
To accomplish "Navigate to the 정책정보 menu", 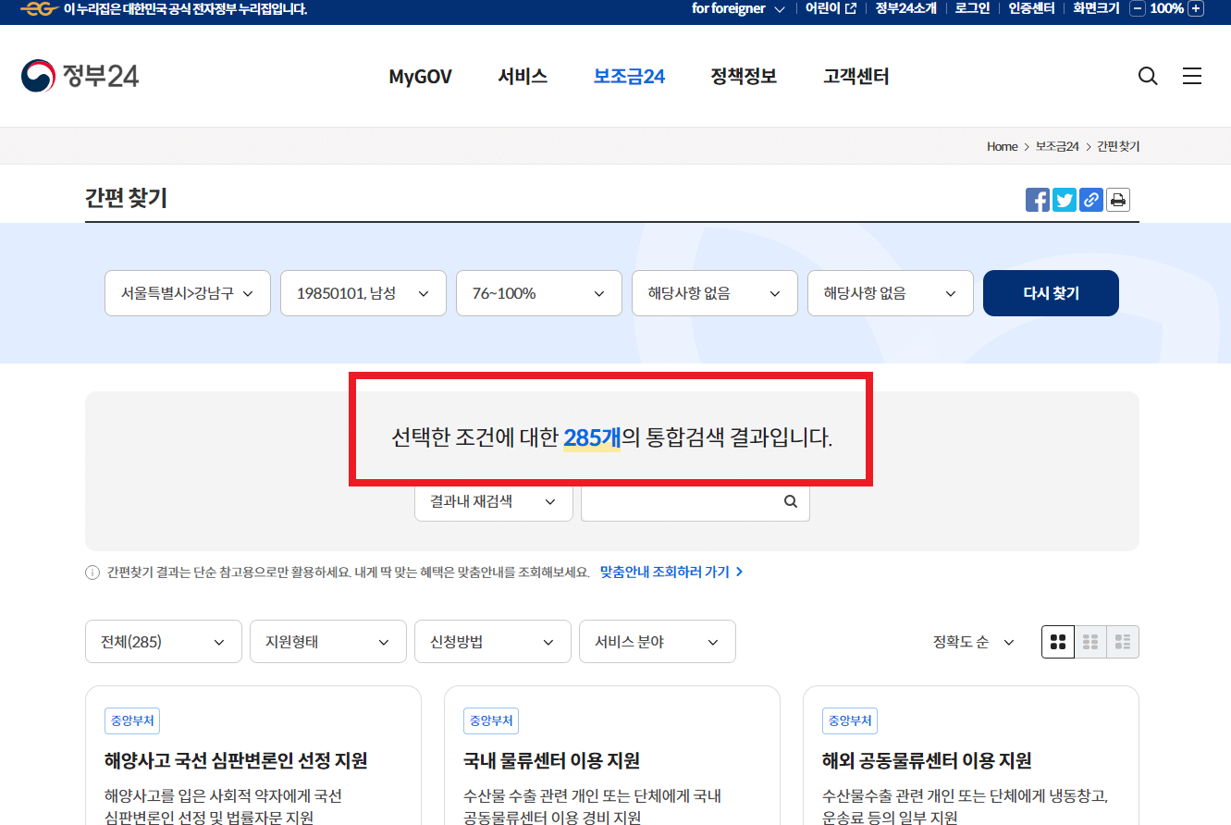I will click(744, 77).
